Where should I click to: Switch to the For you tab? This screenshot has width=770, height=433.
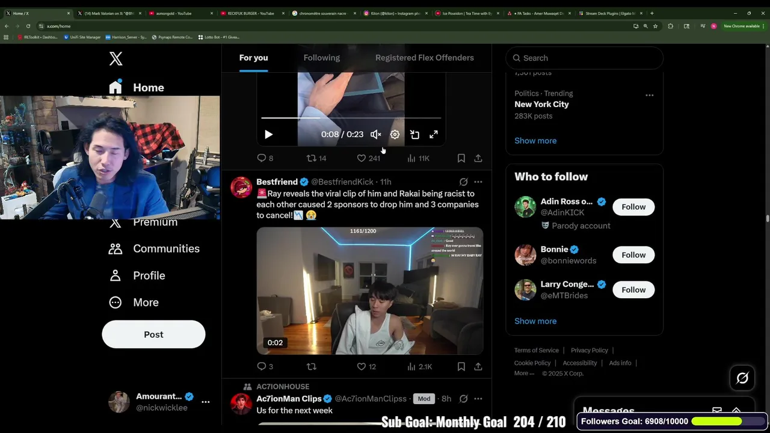tap(253, 58)
